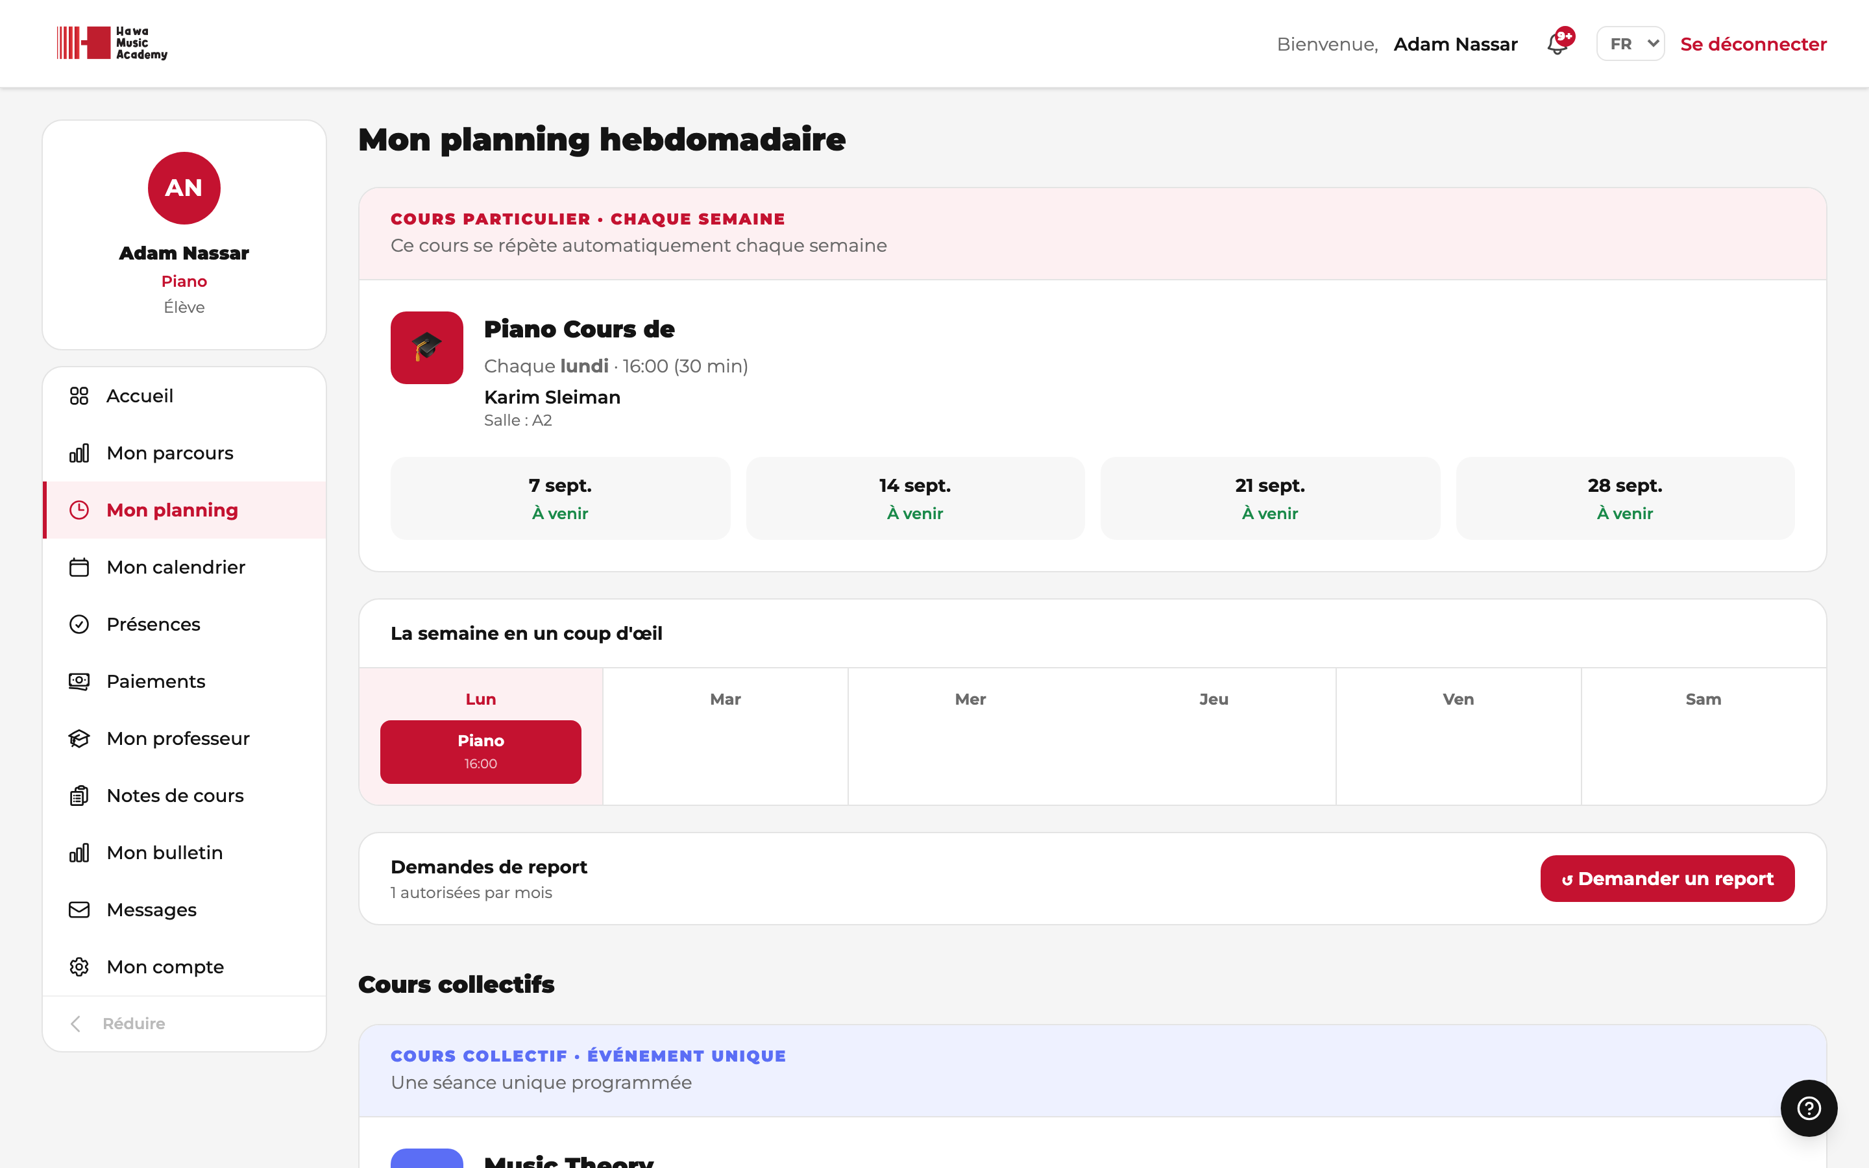Go to Accueil in the sidebar

coord(184,396)
